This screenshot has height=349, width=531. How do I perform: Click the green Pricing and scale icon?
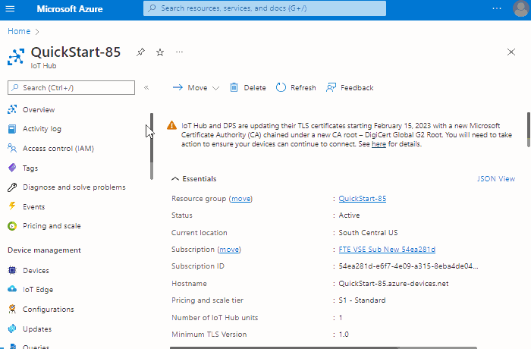pyautogui.click(x=12, y=225)
